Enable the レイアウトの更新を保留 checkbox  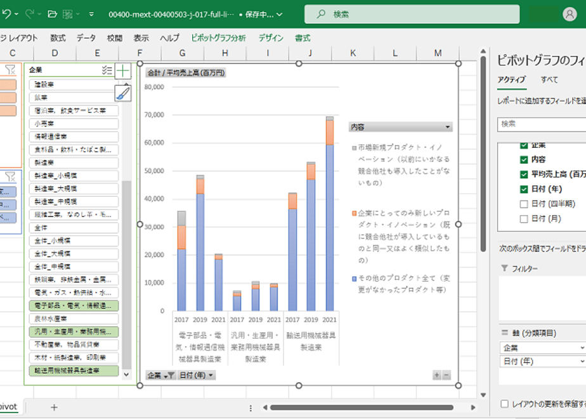[x=504, y=404]
